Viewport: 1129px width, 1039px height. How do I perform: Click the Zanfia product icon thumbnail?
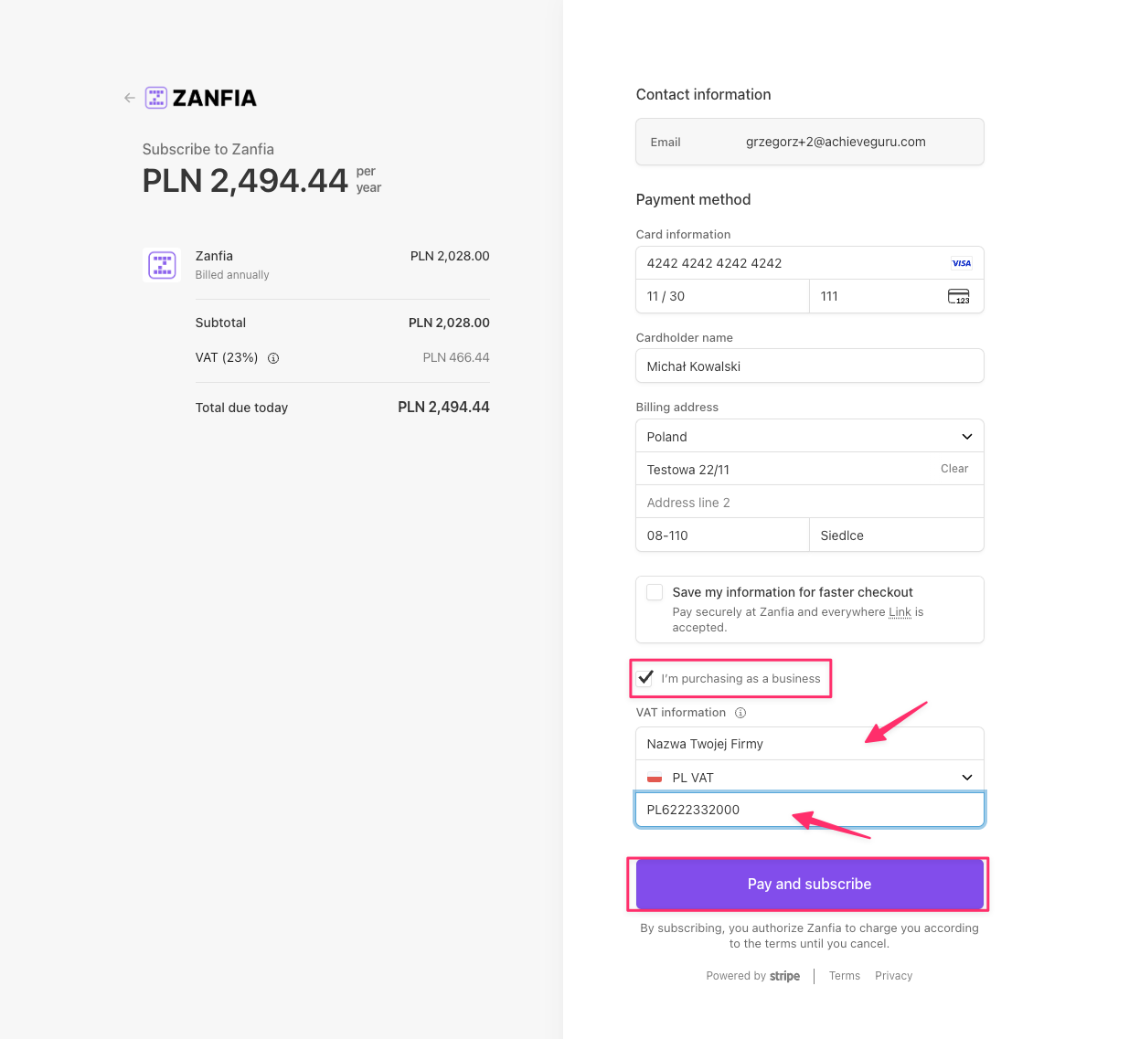tap(163, 265)
